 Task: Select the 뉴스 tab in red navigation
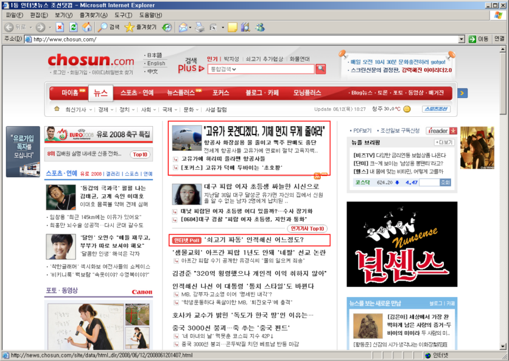(x=100, y=93)
